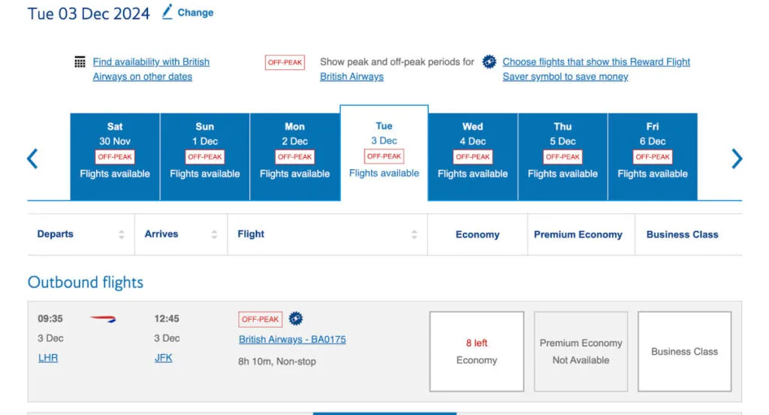Click the OFF-PEAK legend badge at top
This screenshot has width=769, height=415.
[285, 62]
